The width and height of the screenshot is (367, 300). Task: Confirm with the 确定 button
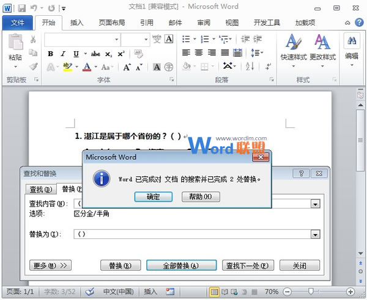(x=154, y=197)
